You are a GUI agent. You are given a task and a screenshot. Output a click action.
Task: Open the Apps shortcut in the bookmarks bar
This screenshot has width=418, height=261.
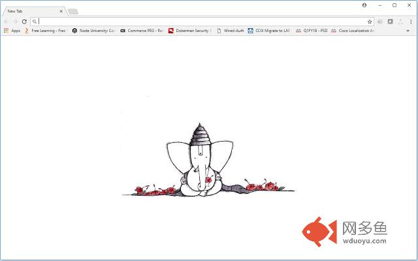coord(12,31)
